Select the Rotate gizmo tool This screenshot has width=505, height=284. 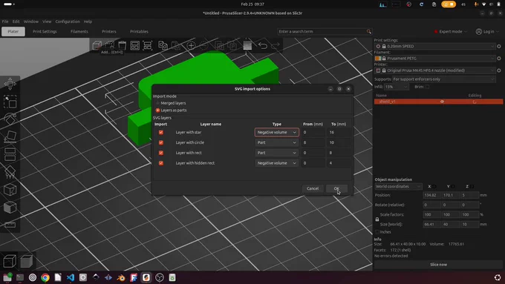click(10, 119)
